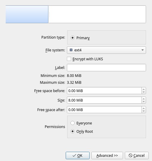Click the File system dropdown arrow

click(143, 50)
